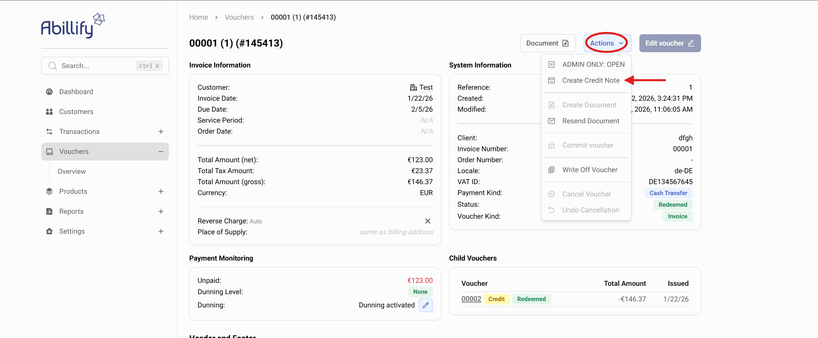Click the Edit voucher button
This screenshot has width=818, height=338.
click(x=670, y=43)
